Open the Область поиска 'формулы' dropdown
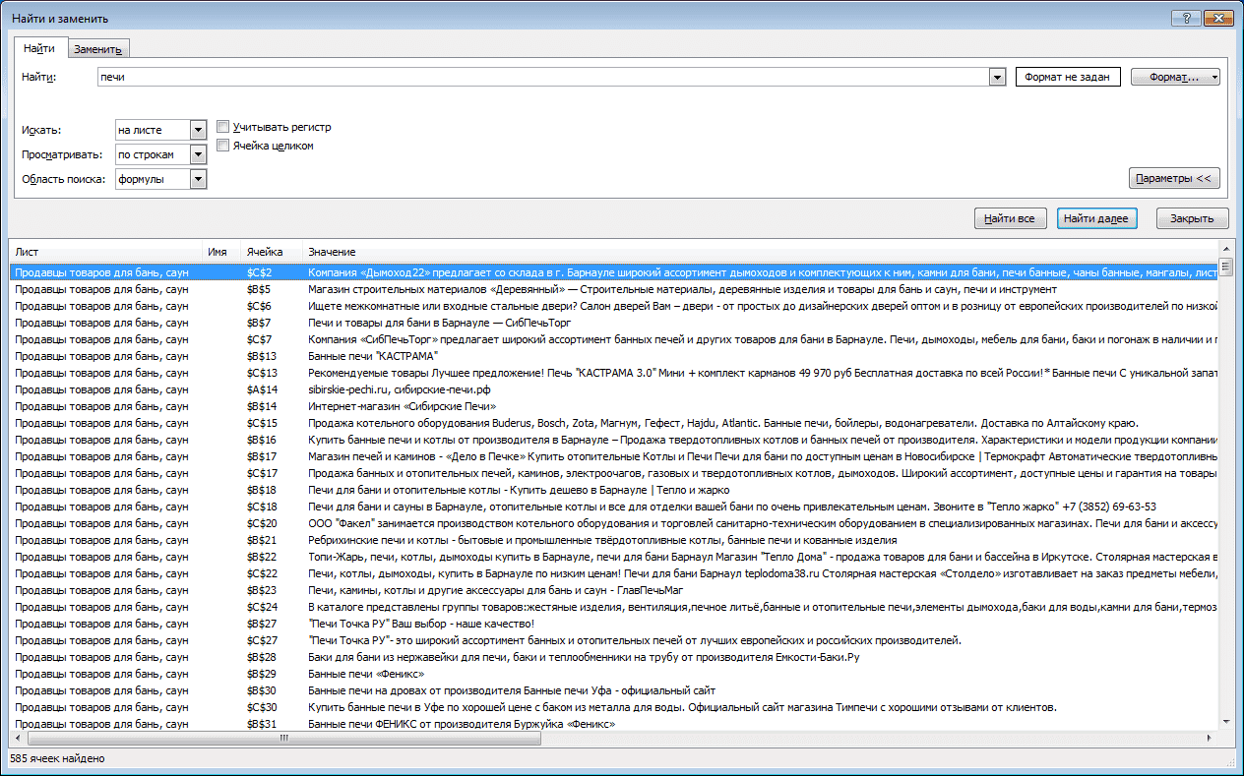The width and height of the screenshot is (1244, 776). click(198, 179)
